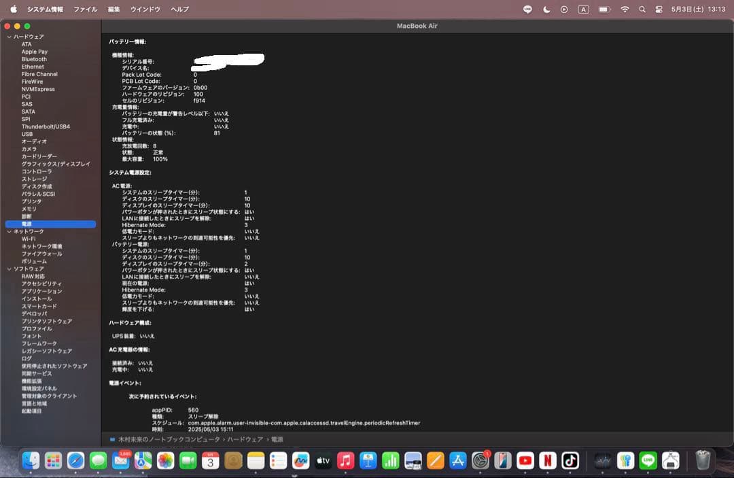
Task: Open YouTube from the Dock
Action: pyautogui.click(x=524, y=461)
